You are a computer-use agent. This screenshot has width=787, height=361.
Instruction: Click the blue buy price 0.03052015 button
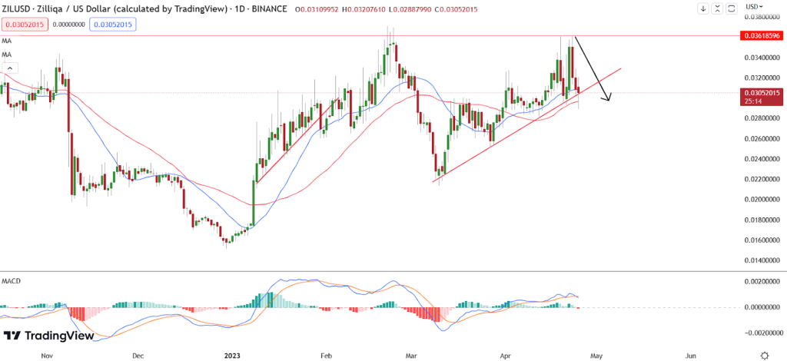point(113,24)
